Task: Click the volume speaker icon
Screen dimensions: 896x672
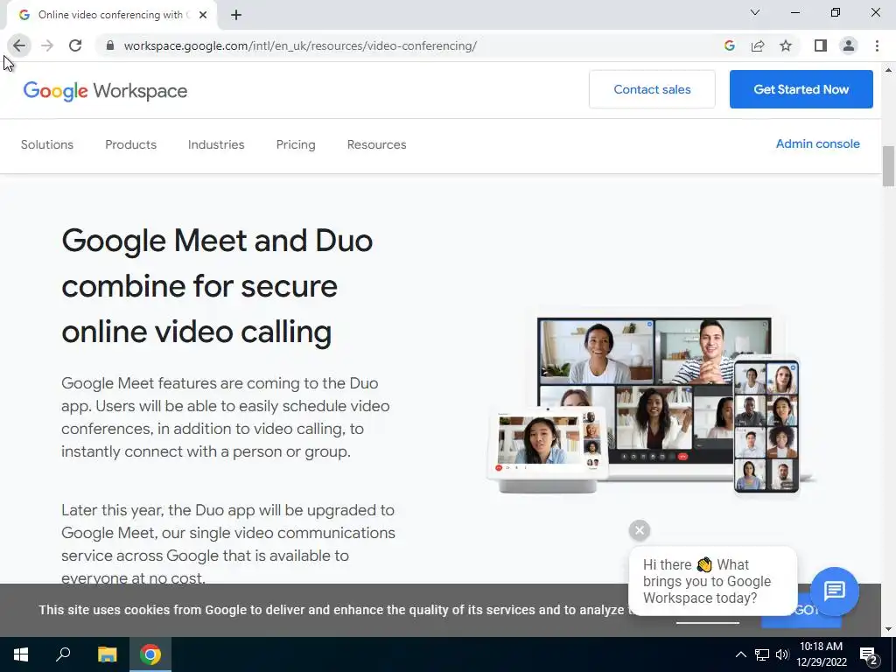Action: (x=782, y=654)
